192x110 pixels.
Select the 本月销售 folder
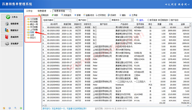click(x=32, y=27)
